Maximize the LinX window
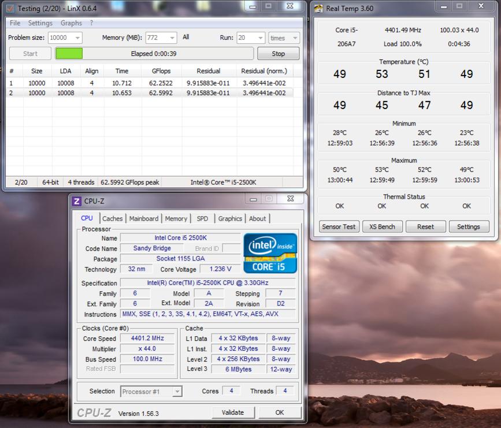This screenshot has height=428, width=501. point(268,6)
